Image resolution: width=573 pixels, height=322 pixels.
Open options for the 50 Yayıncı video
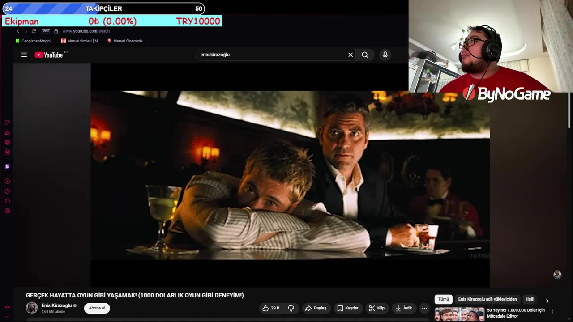(552, 311)
